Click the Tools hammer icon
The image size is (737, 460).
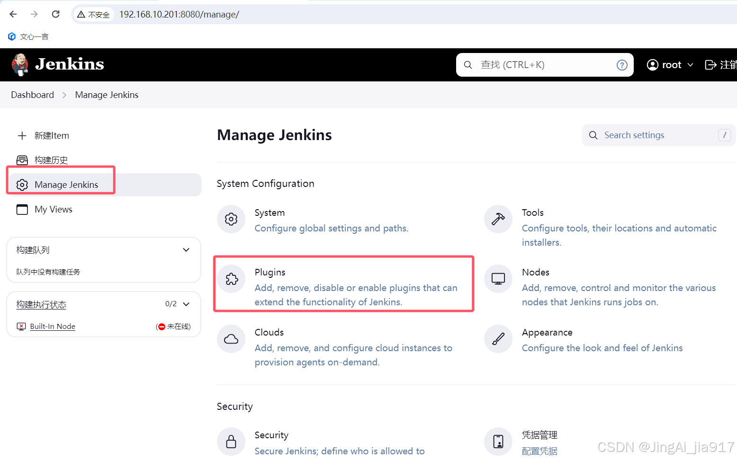point(498,219)
